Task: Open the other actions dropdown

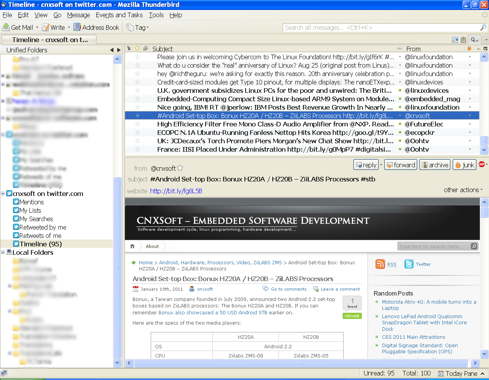Action: [x=463, y=190]
